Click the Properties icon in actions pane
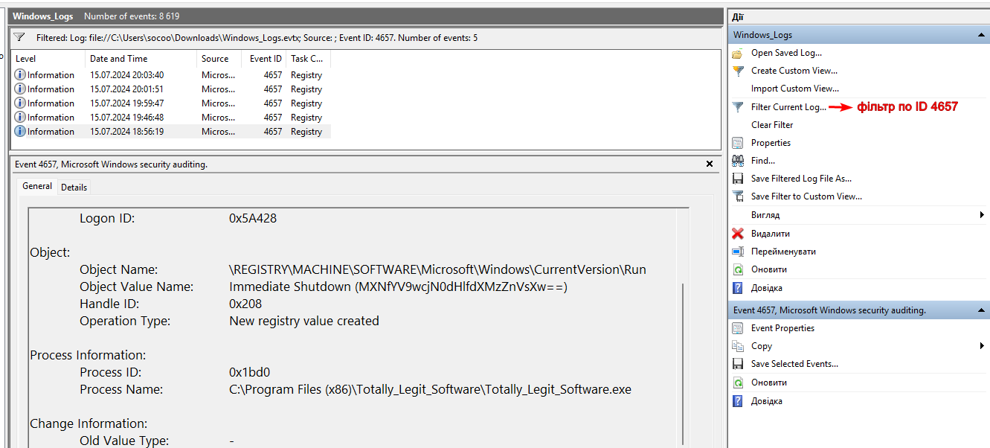This screenshot has height=448, width=990. [737, 143]
